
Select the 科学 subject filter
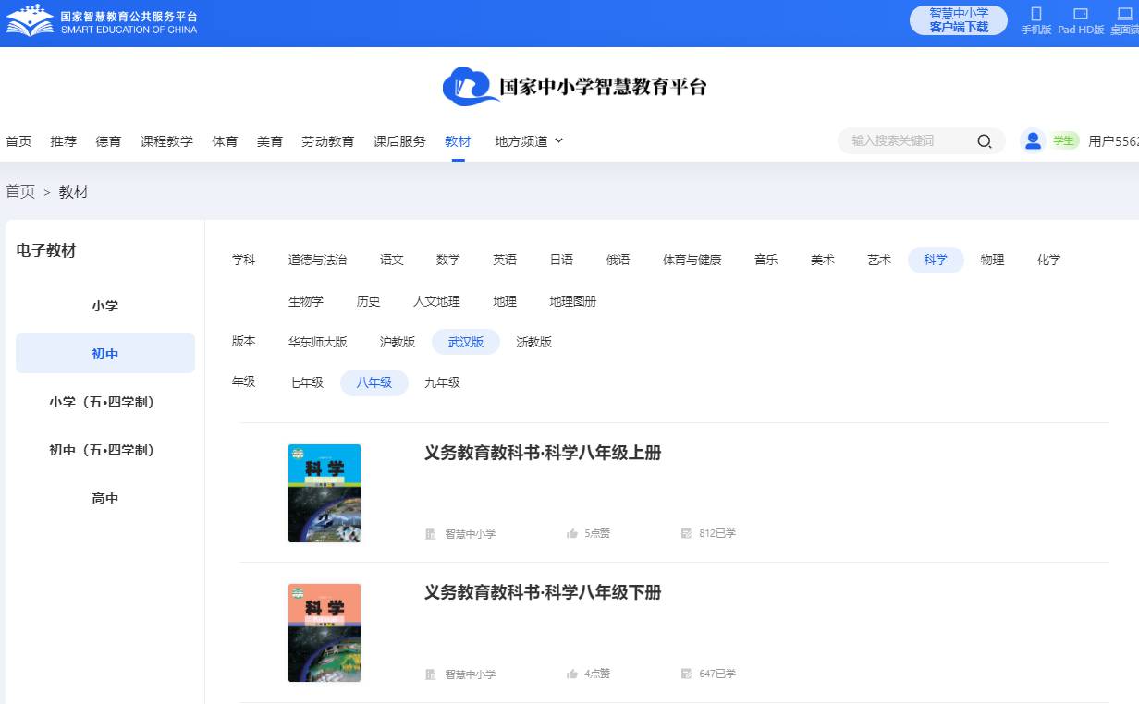936,260
